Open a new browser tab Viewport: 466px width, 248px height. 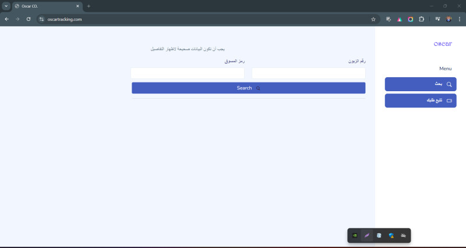pyautogui.click(x=89, y=6)
